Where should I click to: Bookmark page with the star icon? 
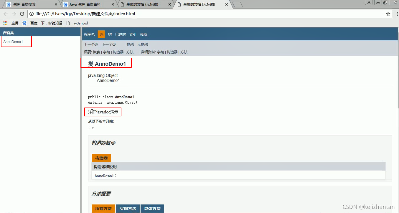(x=388, y=14)
